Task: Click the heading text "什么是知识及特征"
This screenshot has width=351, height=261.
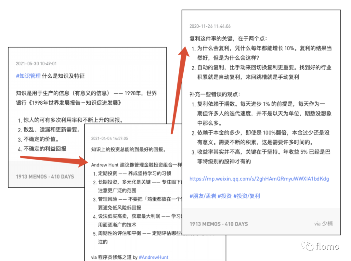Action: 63,76
